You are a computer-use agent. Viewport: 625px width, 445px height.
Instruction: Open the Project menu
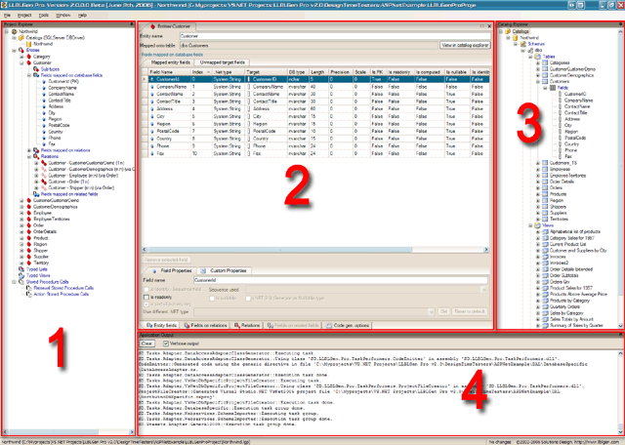tap(24, 16)
